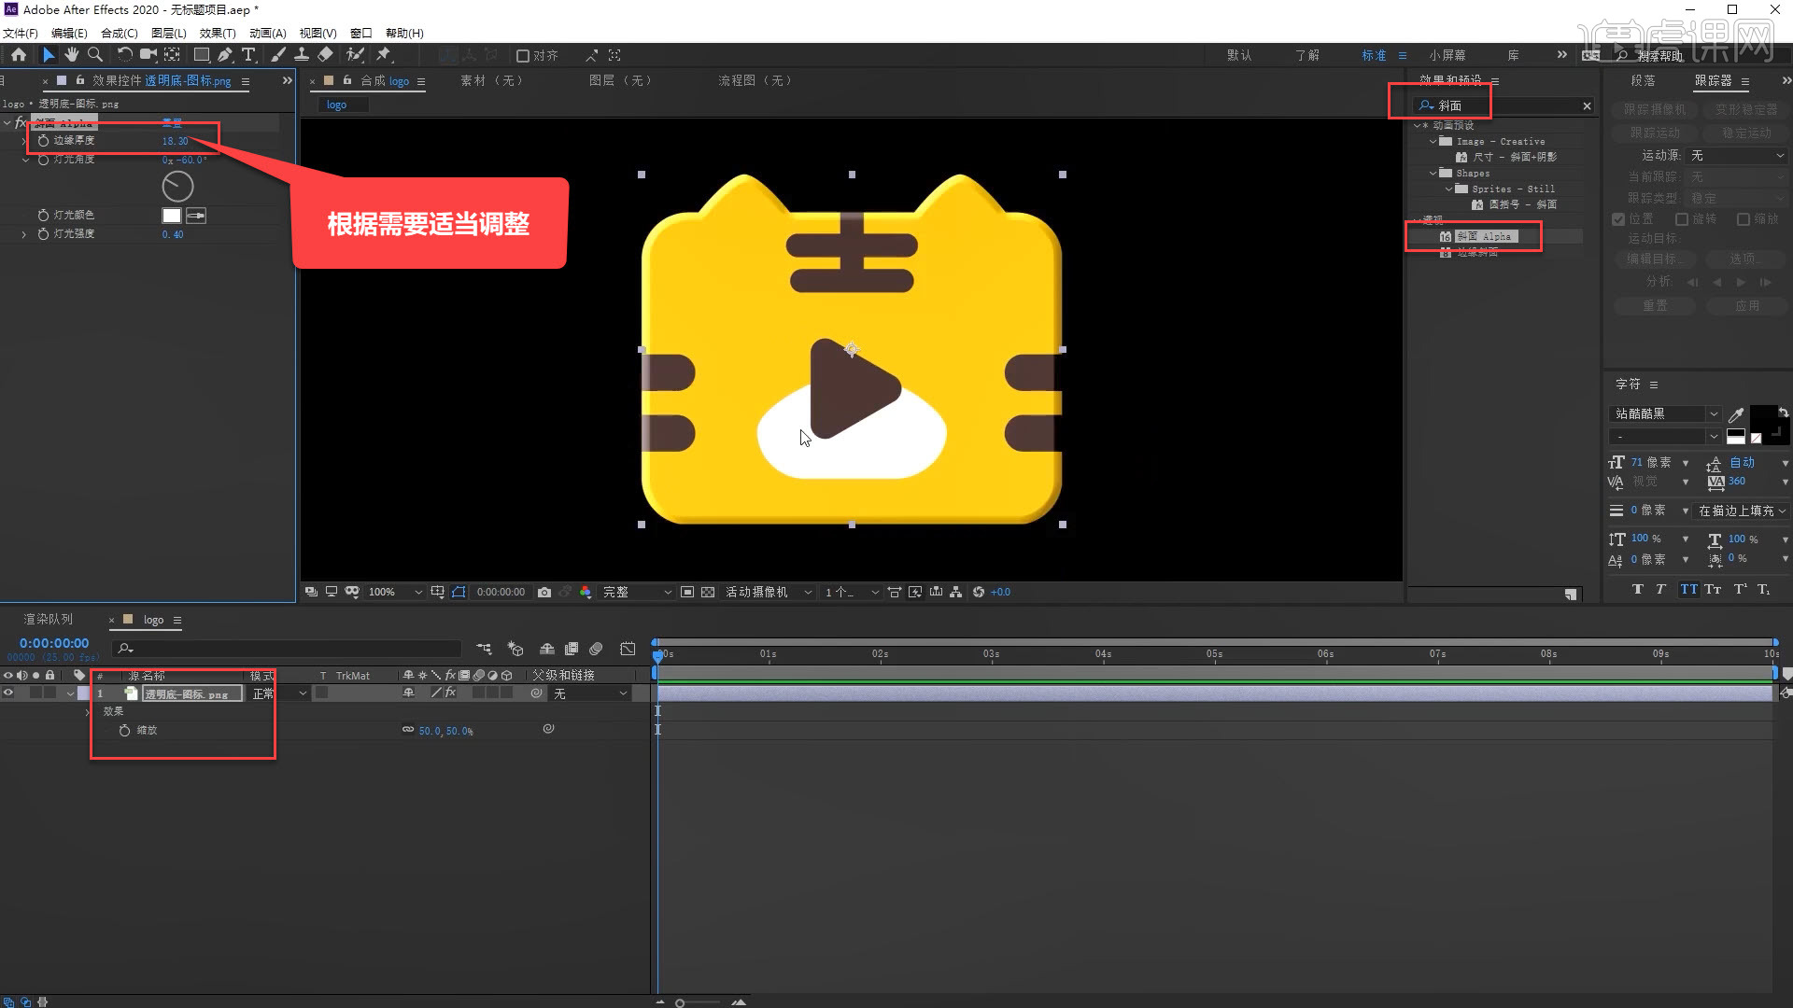The width and height of the screenshot is (1793, 1008).
Task: Click the effects search field containing 斜面
Action: coord(1504,106)
